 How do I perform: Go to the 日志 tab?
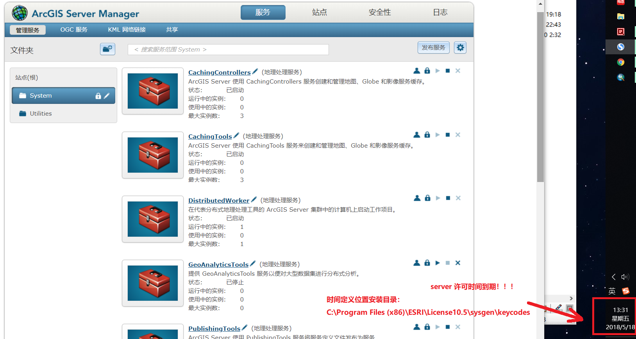point(440,12)
